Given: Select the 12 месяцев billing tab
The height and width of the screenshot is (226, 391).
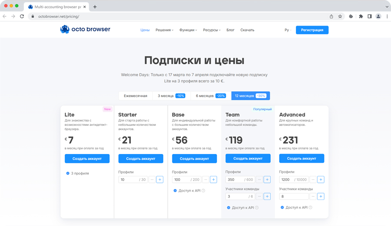Looking at the screenshot, I should pyautogui.click(x=251, y=96).
